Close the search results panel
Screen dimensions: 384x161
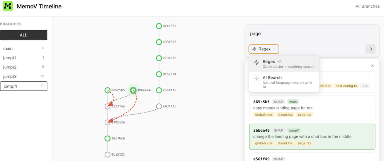(372, 66)
